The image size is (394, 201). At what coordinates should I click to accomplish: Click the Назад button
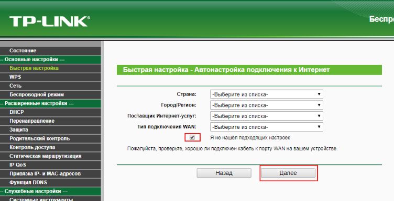[x=224, y=173]
